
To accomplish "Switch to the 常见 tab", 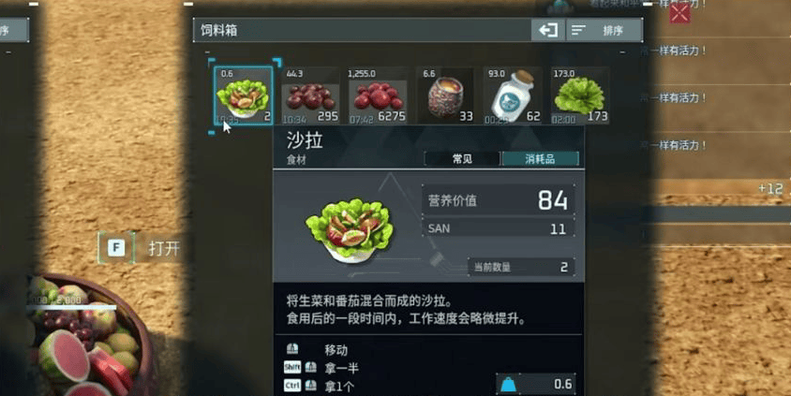I will click(462, 159).
